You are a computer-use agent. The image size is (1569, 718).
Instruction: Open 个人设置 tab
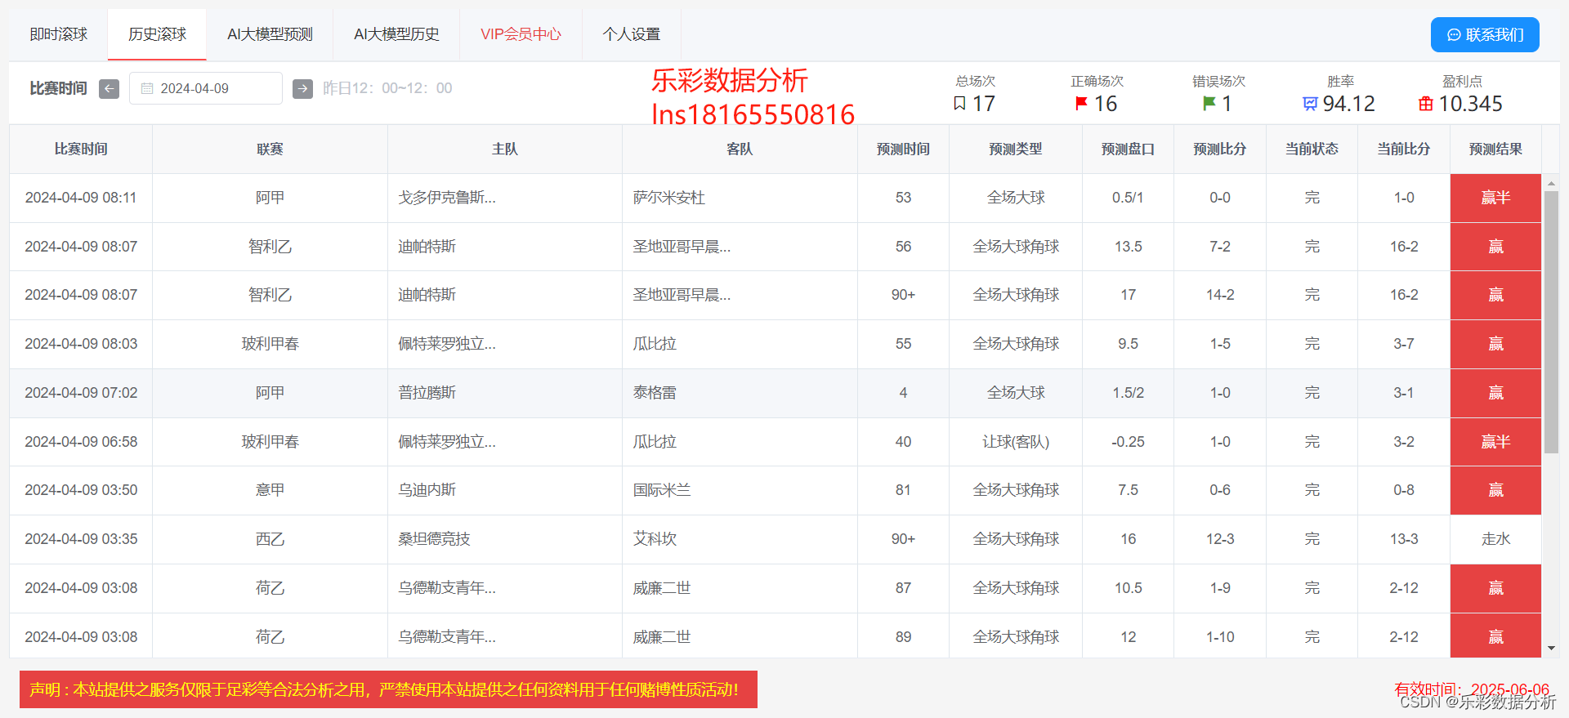pos(632,34)
